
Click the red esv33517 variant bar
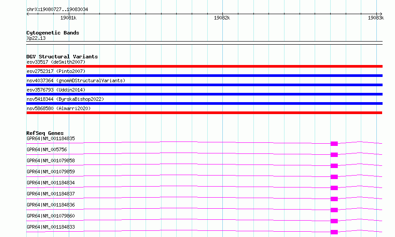tap(204, 66)
